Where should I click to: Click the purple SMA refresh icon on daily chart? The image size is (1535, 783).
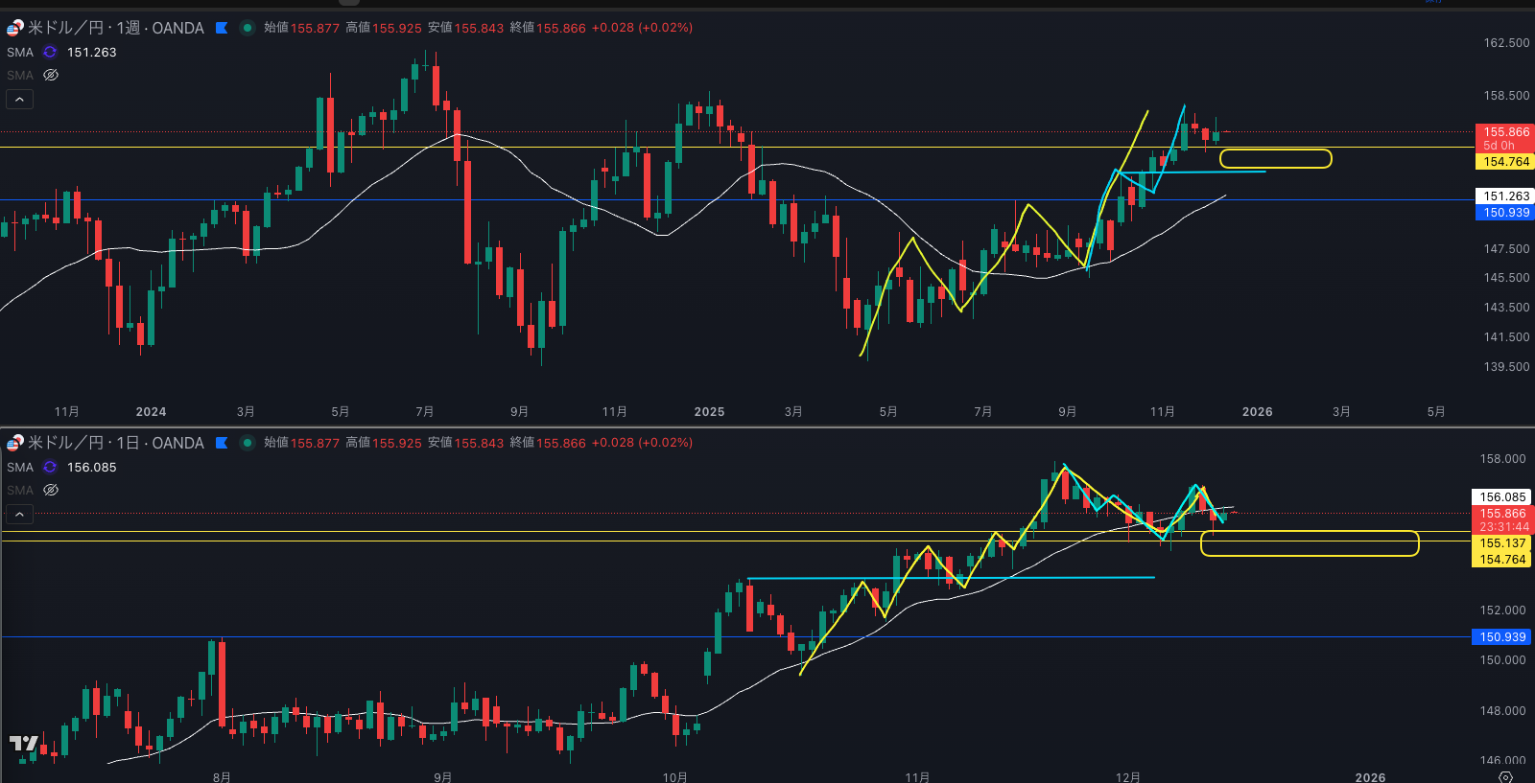[50, 468]
